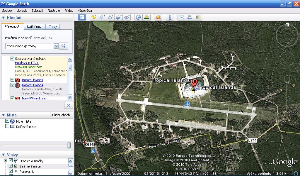Start search with the magnifier button
This screenshot has width=300, height=176.
(64, 46)
